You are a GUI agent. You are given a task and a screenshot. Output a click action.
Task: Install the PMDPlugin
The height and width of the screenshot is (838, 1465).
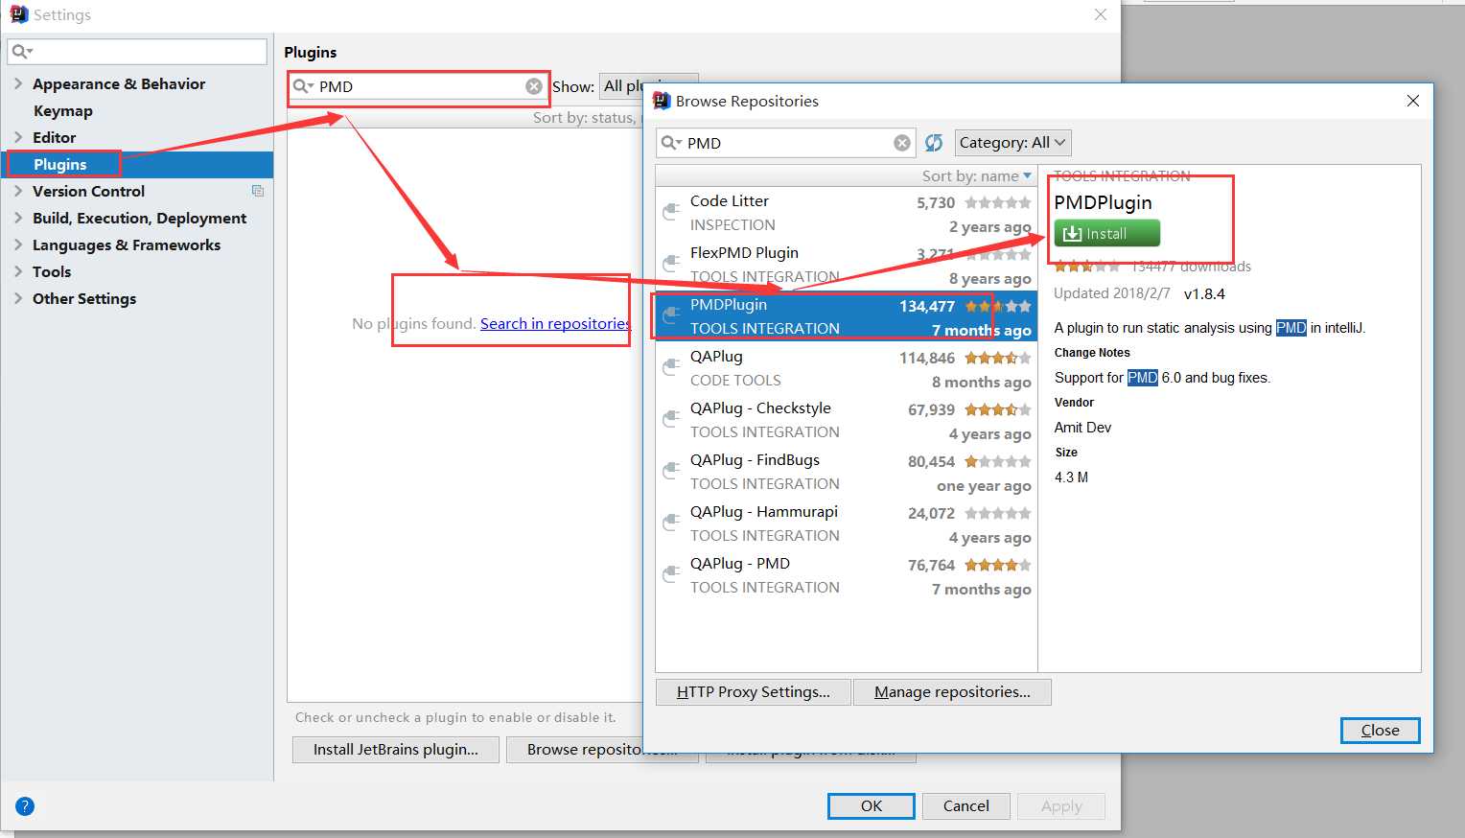pyautogui.click(x=1106, y=233)
